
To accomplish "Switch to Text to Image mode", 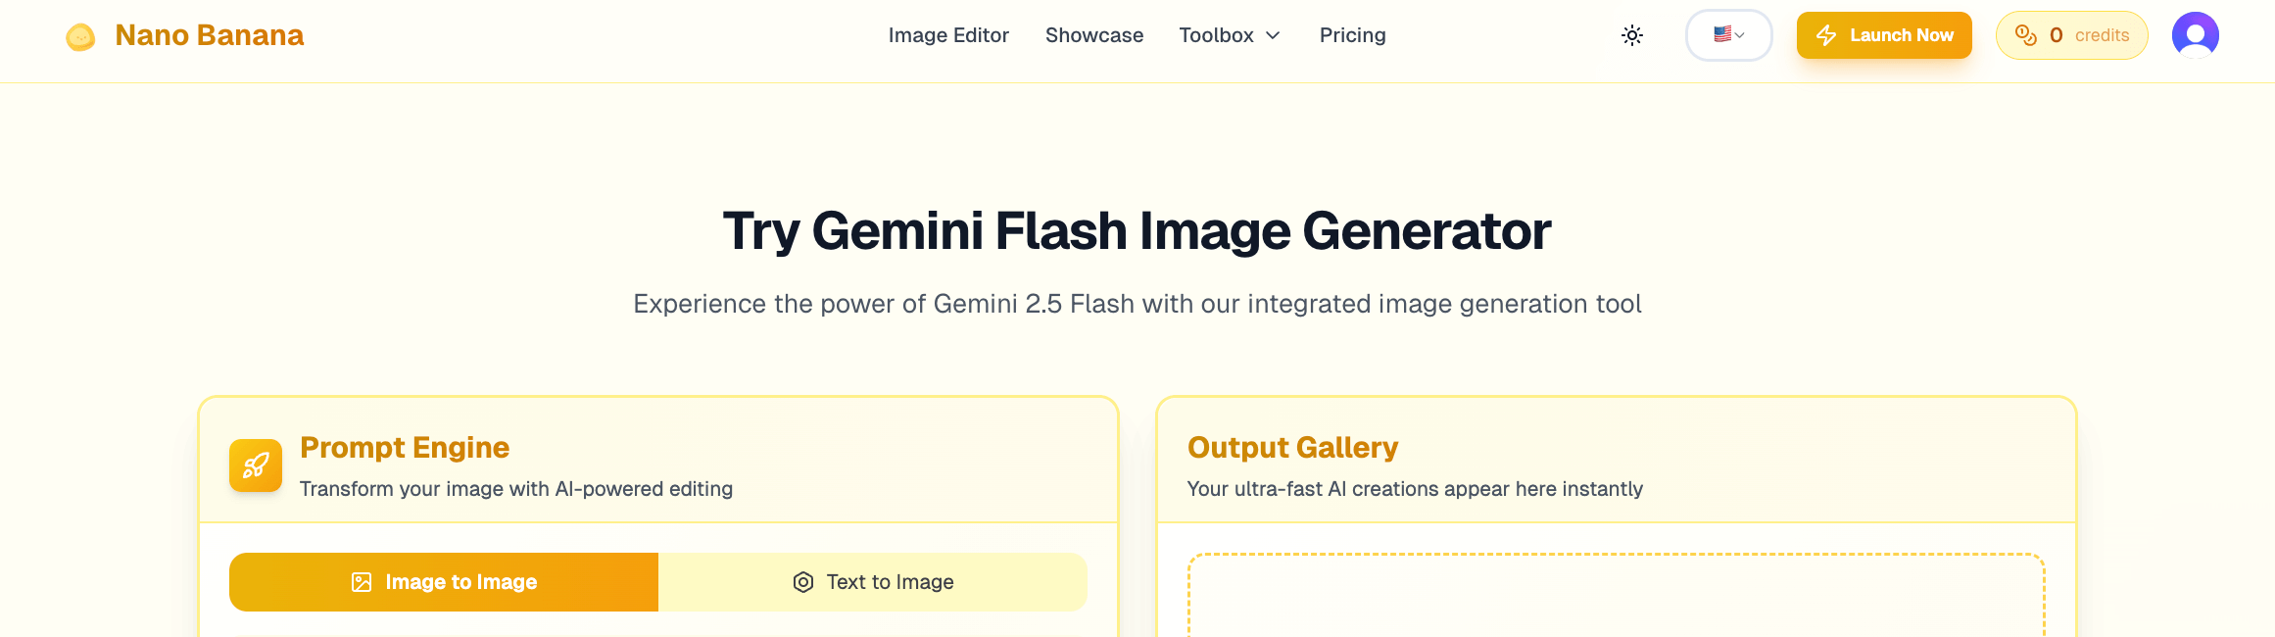I will [873, 581].
